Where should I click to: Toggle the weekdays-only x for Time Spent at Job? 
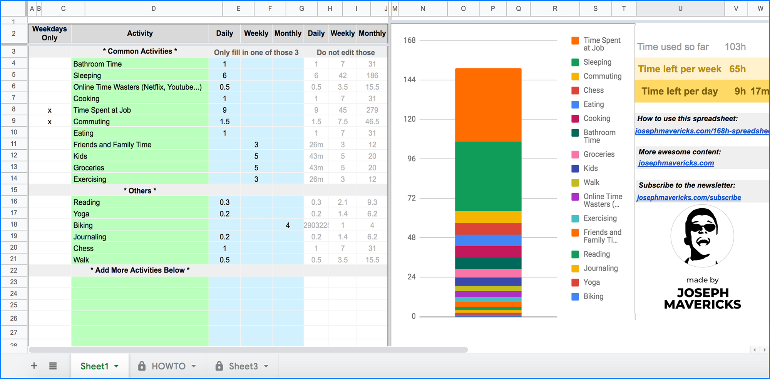click(x=49, y=110)
